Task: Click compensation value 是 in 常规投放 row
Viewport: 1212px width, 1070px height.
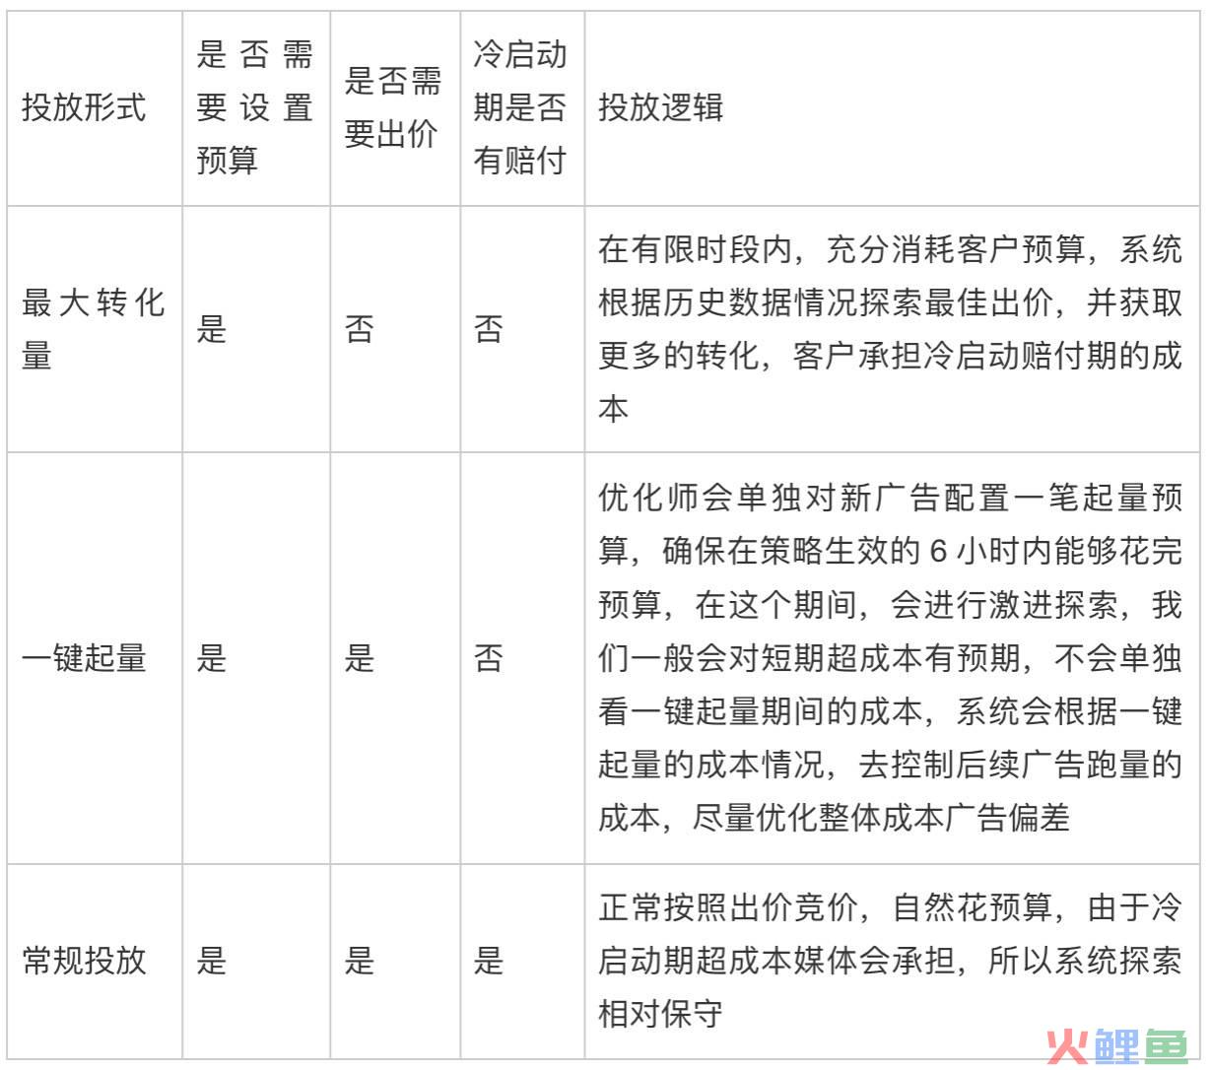Action: pos(489,961)
